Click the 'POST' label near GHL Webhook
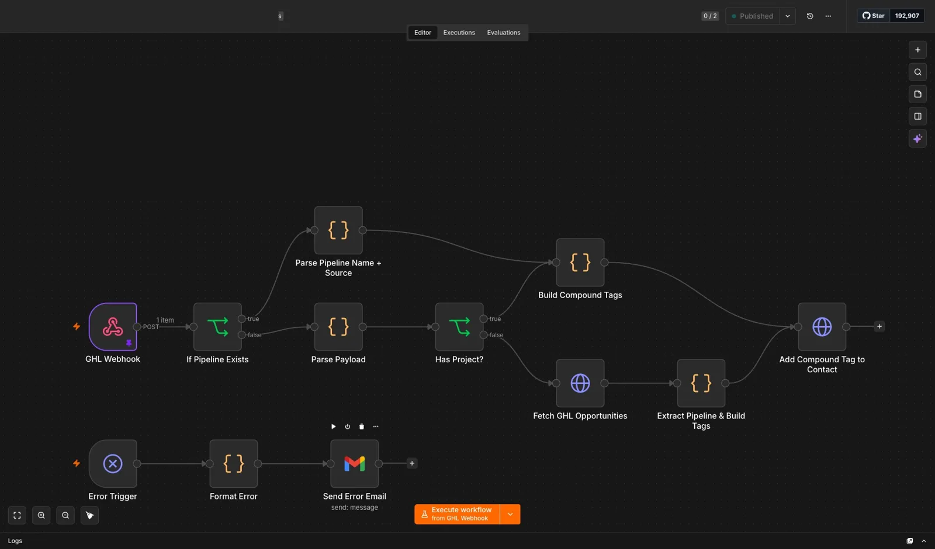 click(151, 327)
